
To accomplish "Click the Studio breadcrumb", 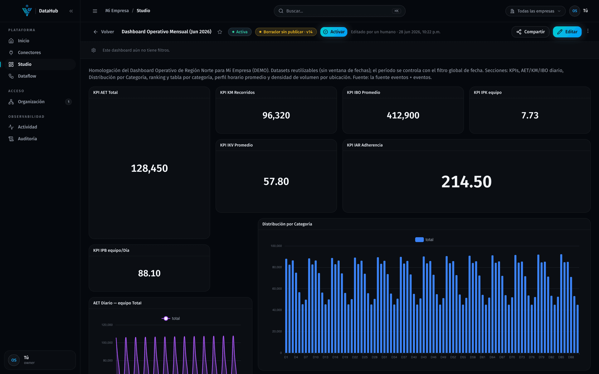I will point(143,11).
